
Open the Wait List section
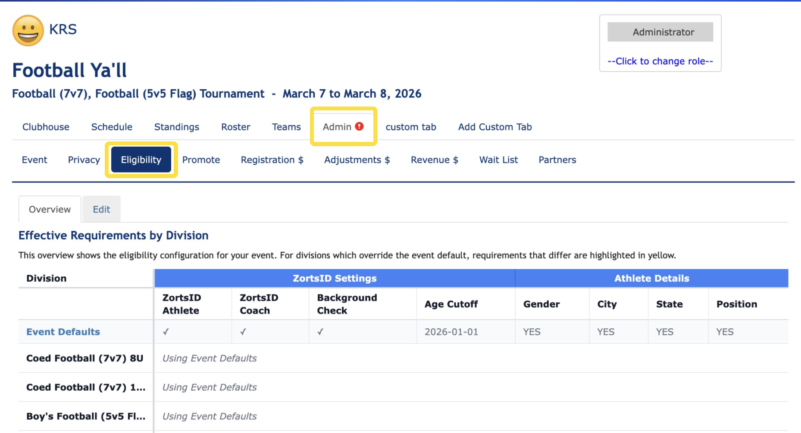pyautogui.click(x=498, y=160)
